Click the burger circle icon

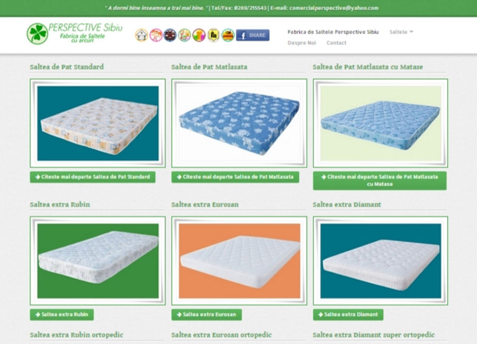(x=228, y=35)
